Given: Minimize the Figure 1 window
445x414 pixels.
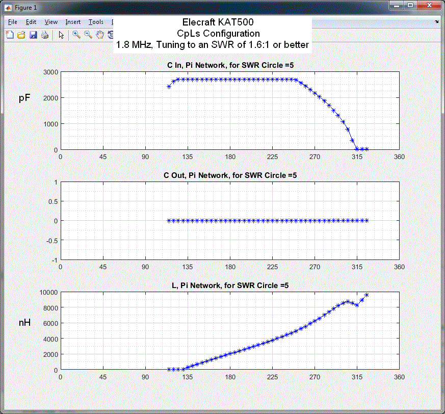Looking at the screenshot, I should (x=397, y=6).
